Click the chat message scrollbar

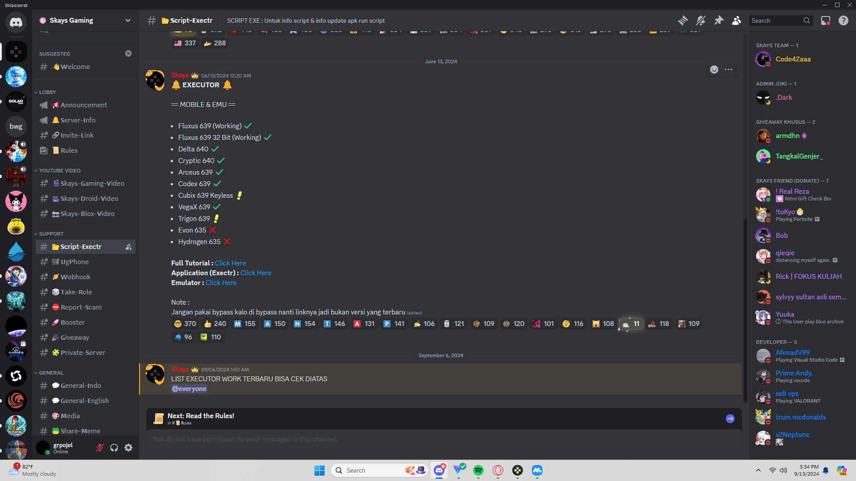coord(745,311)
